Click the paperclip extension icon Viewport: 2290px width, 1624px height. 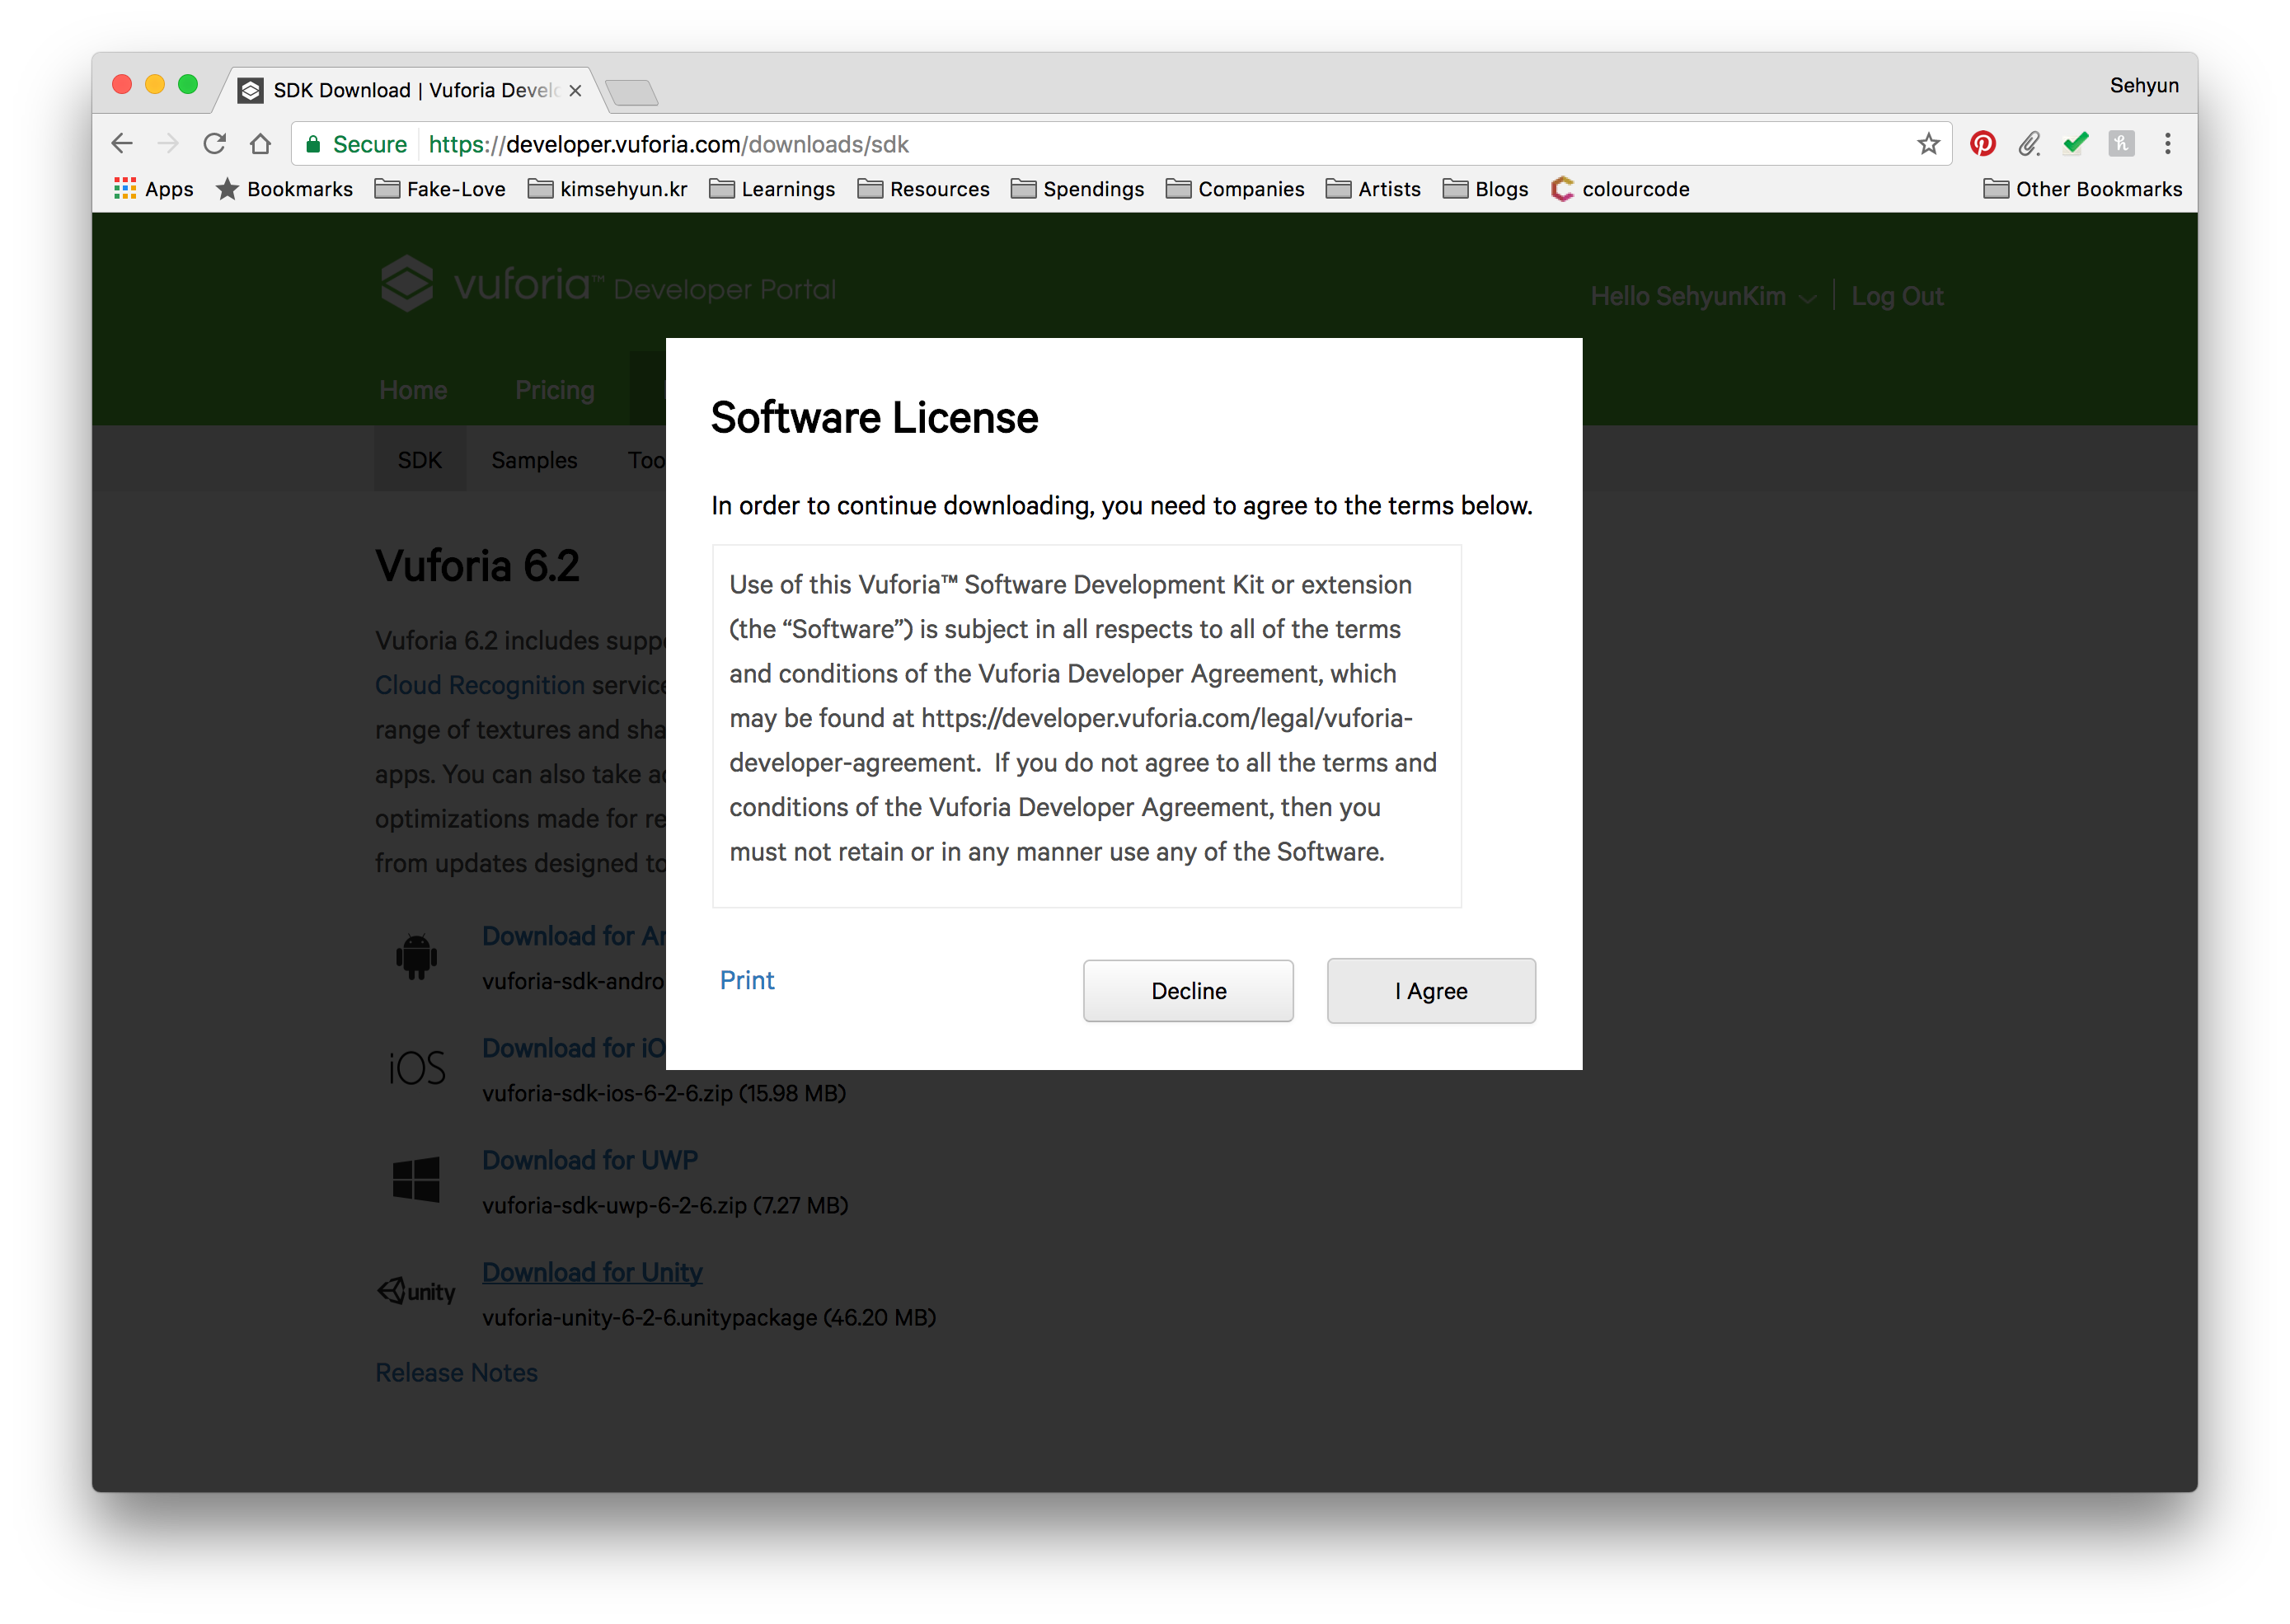tap(2028, 144)
